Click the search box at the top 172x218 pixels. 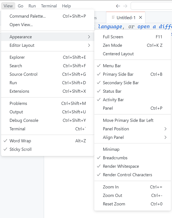pyautogui.click(x=152, y=6)
